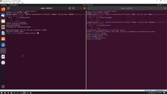
Task: Open VirtualBox Input menu
Action: [x=14, y=3]
